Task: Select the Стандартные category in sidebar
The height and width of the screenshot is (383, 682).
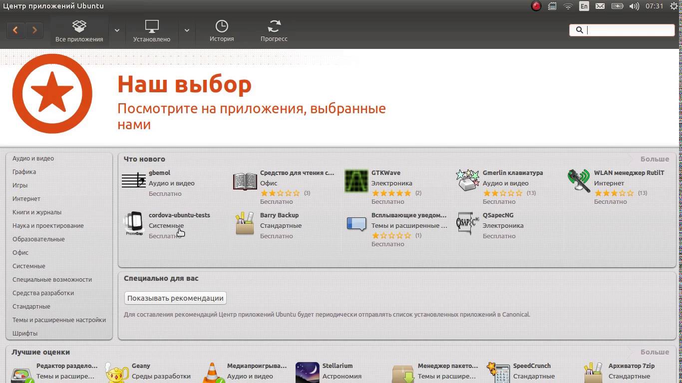Action: (31, 307)
